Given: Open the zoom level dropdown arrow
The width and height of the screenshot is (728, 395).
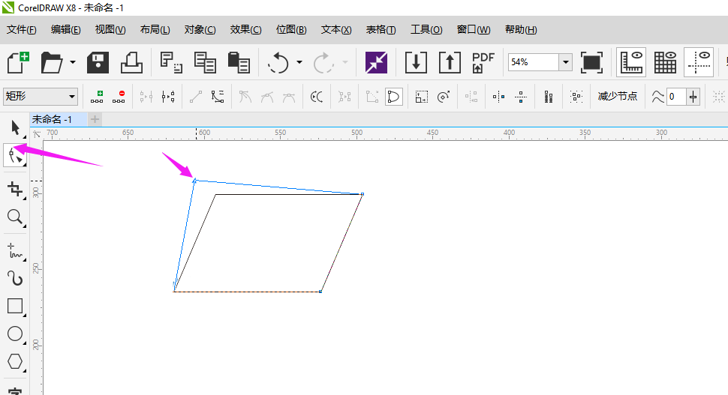Looking at the screenshot, I should tap(565, 62).
